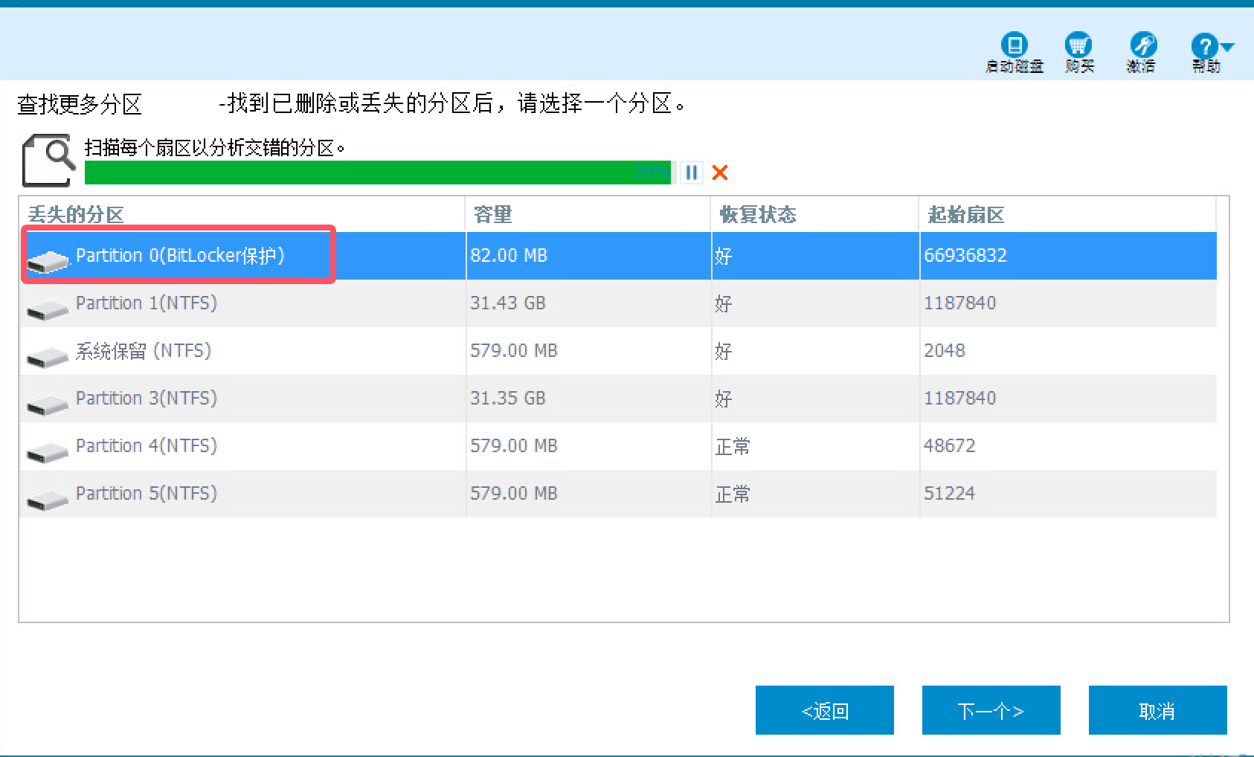
Task: Sort by 恢复状态 column header
Action: coord(757,215)
